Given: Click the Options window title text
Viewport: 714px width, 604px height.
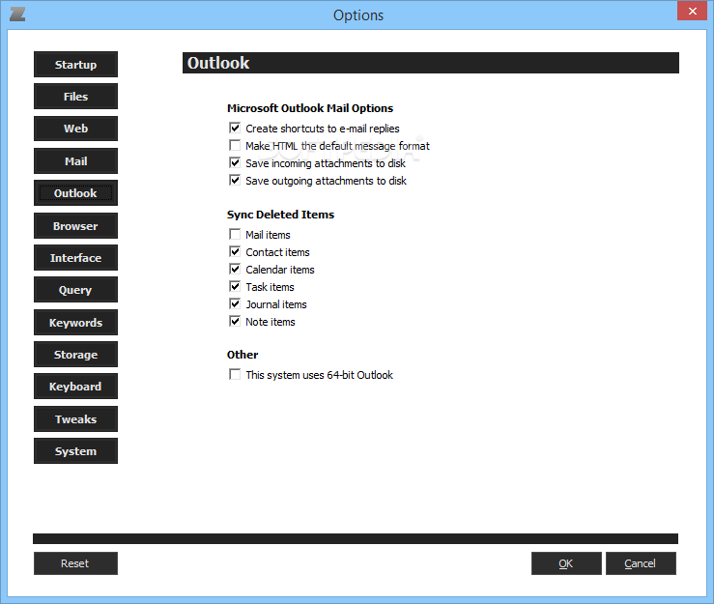Looking at the screenshot, I should (x=357, y=15).
